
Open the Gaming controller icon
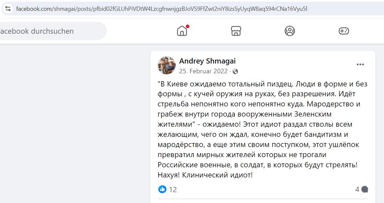pyautogui.click(x=344, y=31)
